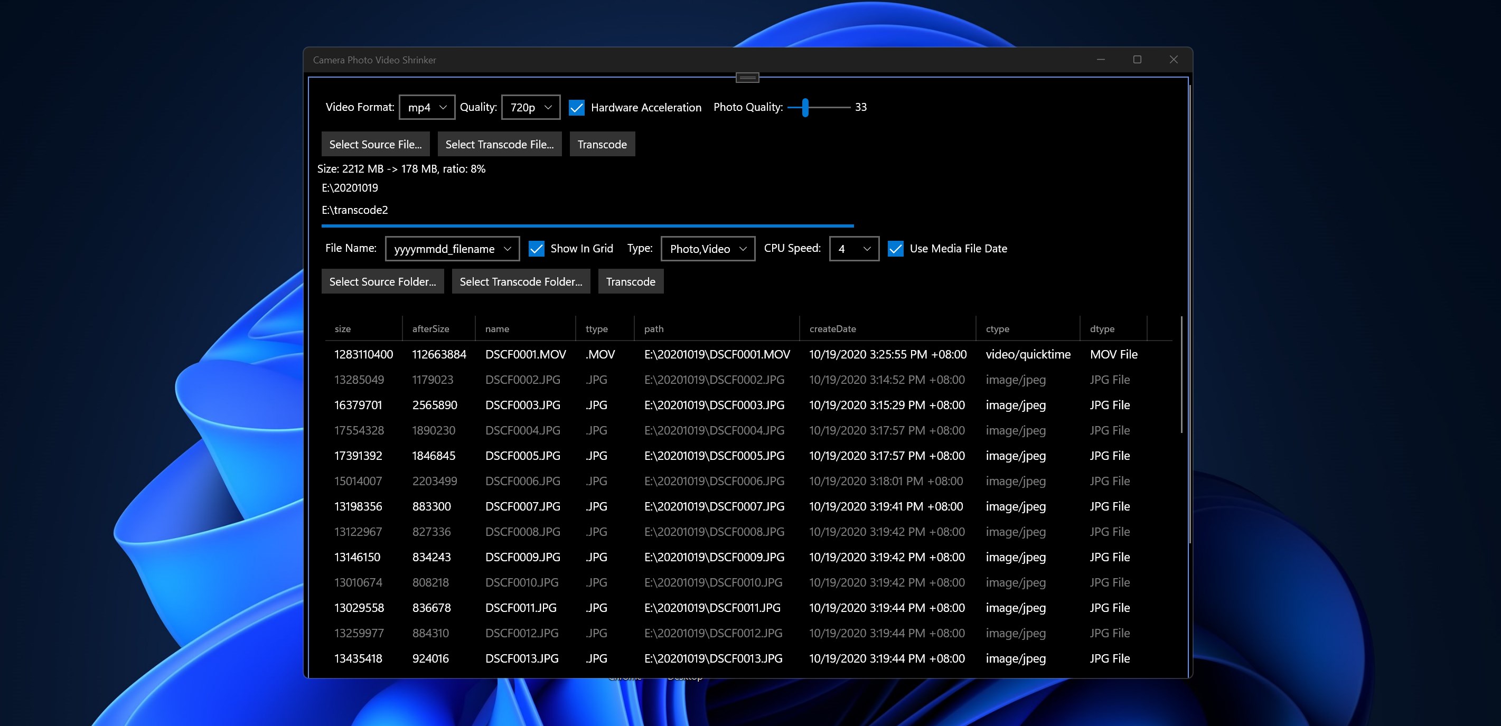The image size is (1501, 726).
Task: Disable Hardware Acceleration checkbox
Action: click(576, 108)
